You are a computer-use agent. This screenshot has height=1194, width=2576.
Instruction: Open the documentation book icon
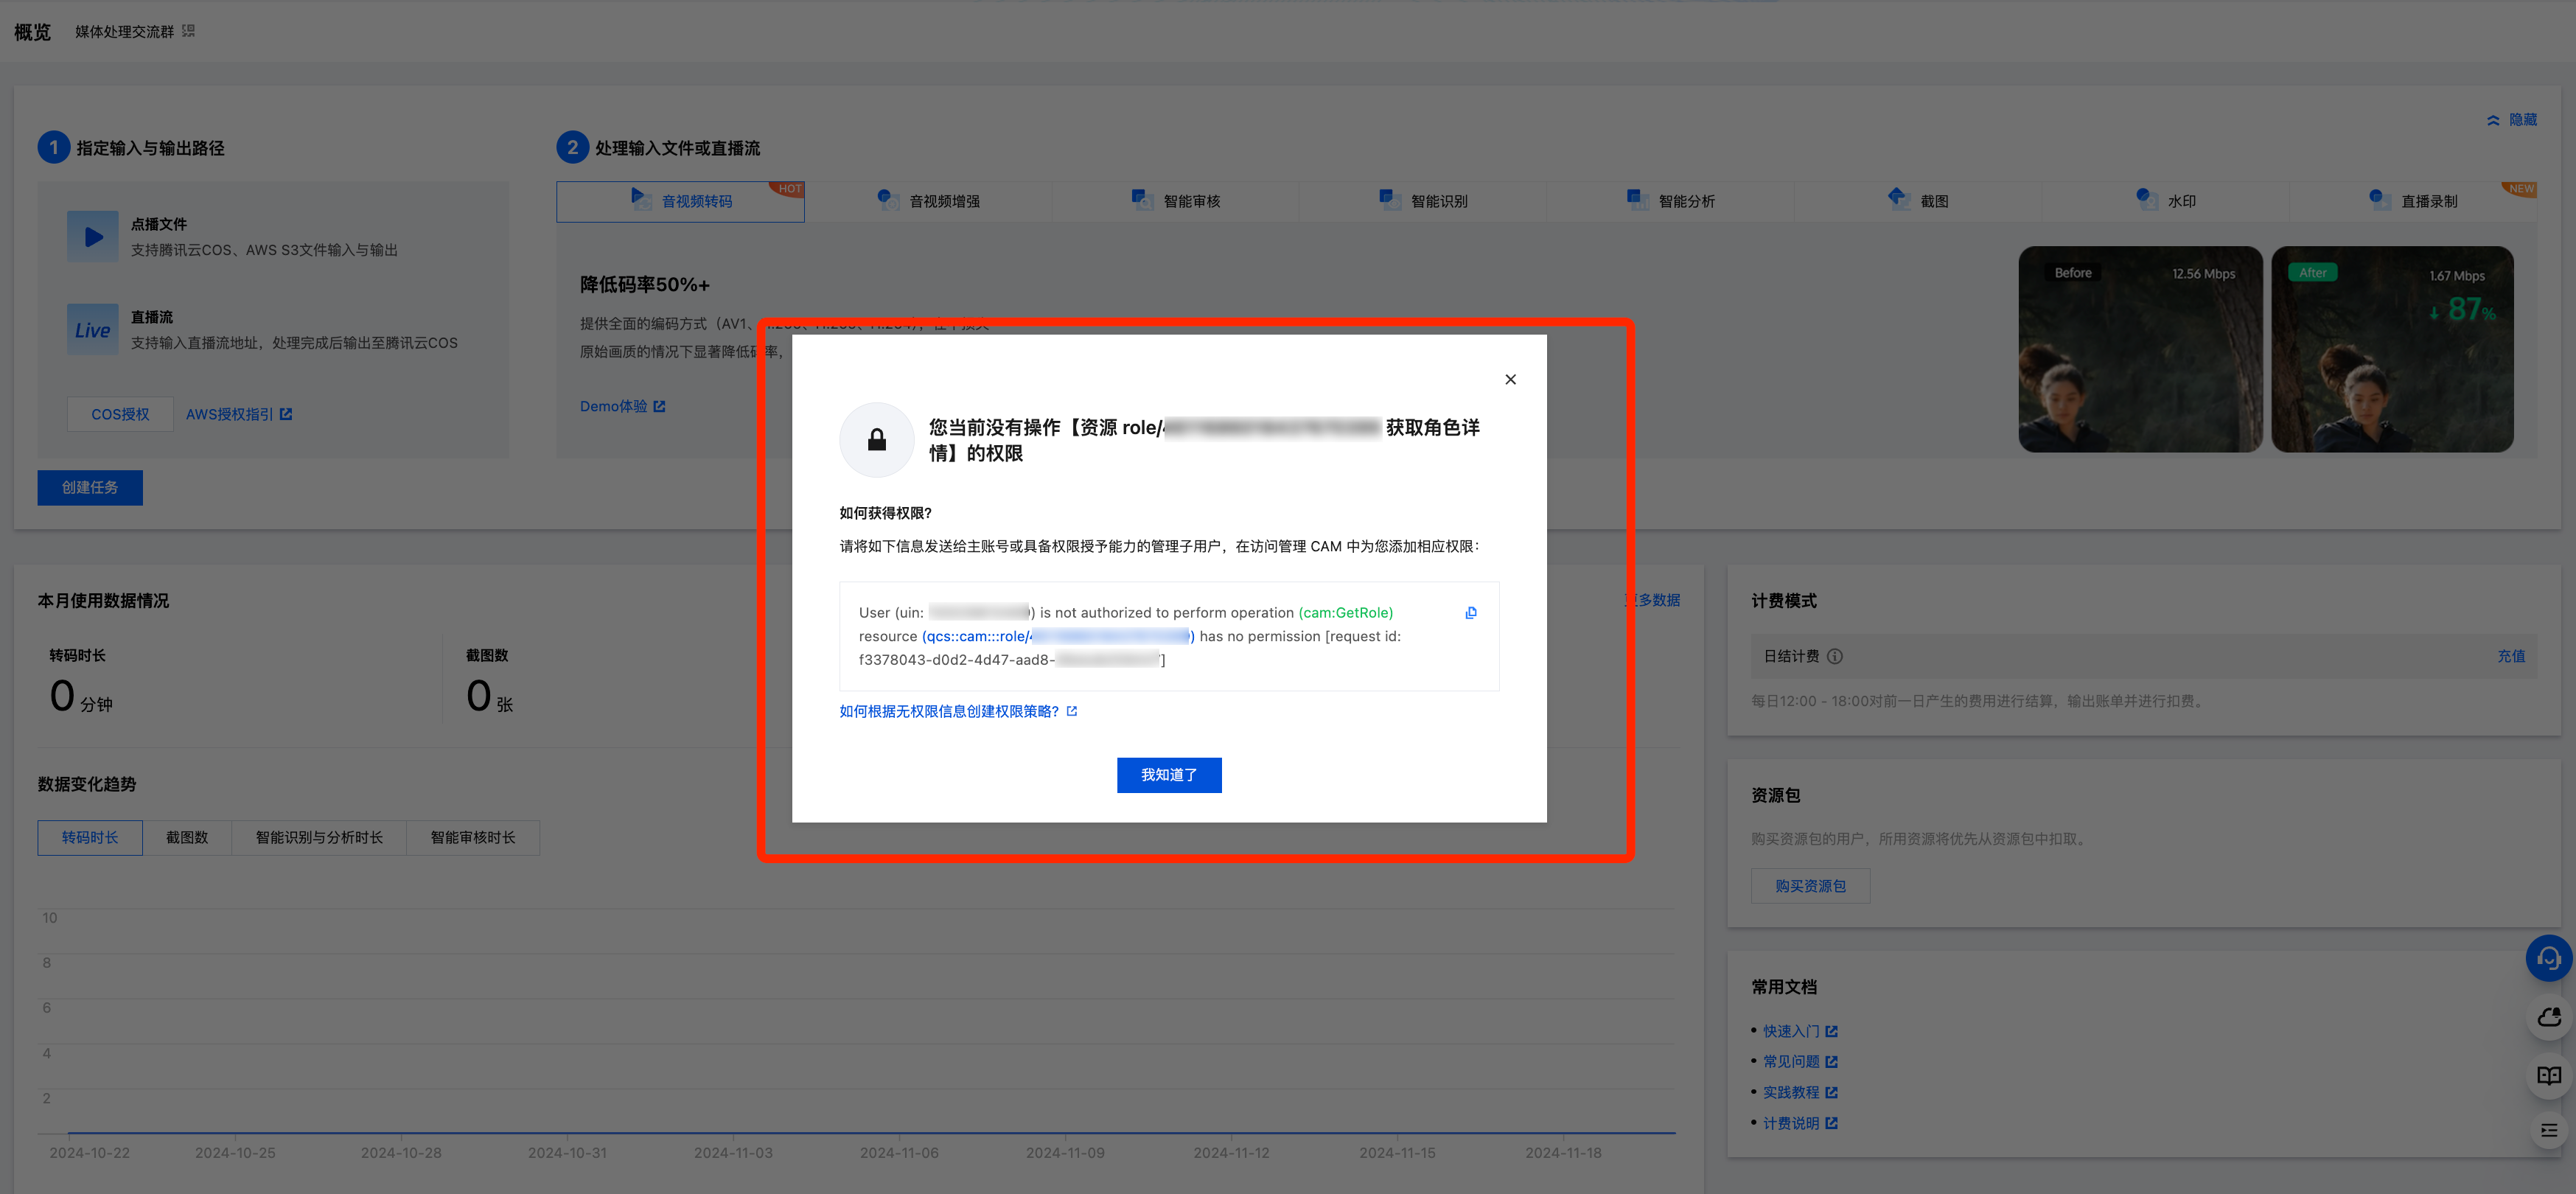click(2548, 1075)
